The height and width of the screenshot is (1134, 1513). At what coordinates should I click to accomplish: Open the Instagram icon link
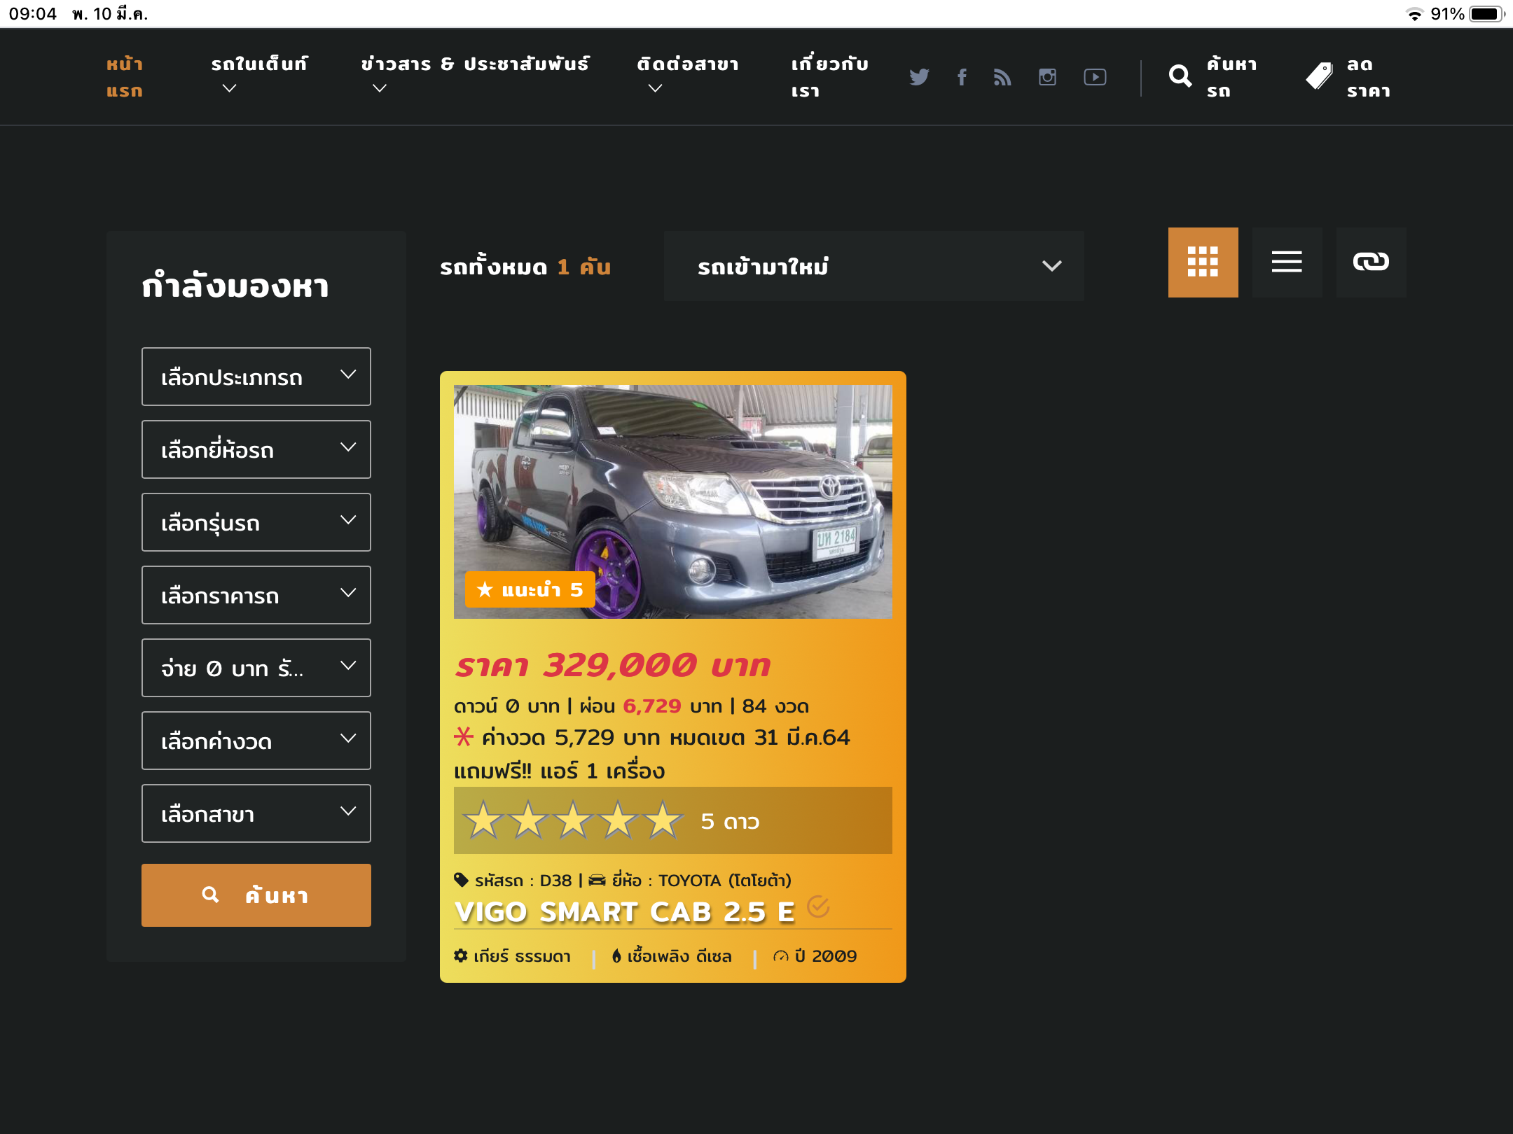point(1047,77)
